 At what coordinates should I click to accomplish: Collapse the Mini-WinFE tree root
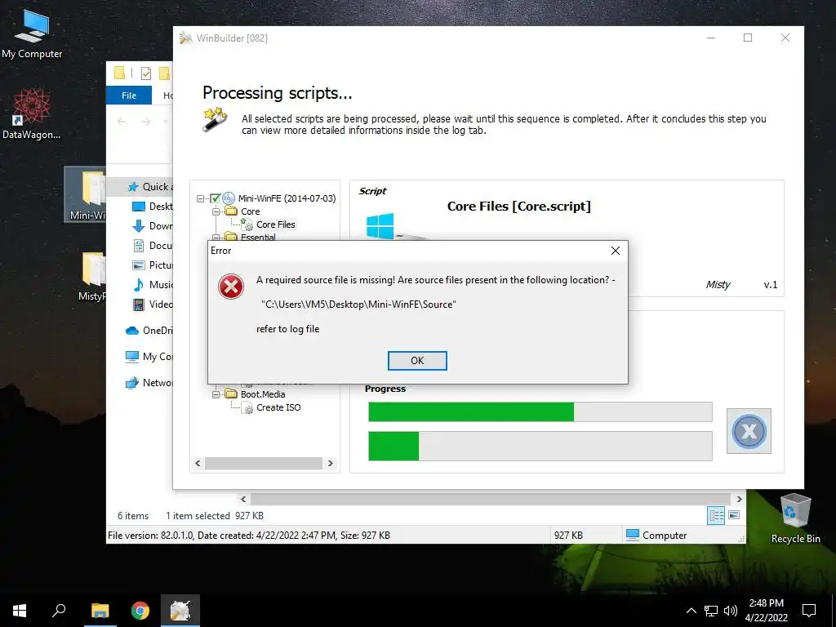(x=201, y=198)
